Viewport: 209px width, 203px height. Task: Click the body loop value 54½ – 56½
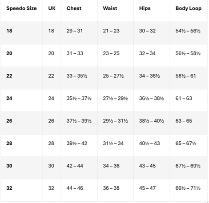(x=188, y=31)
